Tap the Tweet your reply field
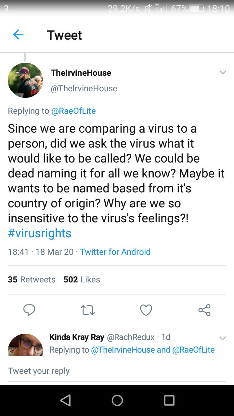 (117, 371)
